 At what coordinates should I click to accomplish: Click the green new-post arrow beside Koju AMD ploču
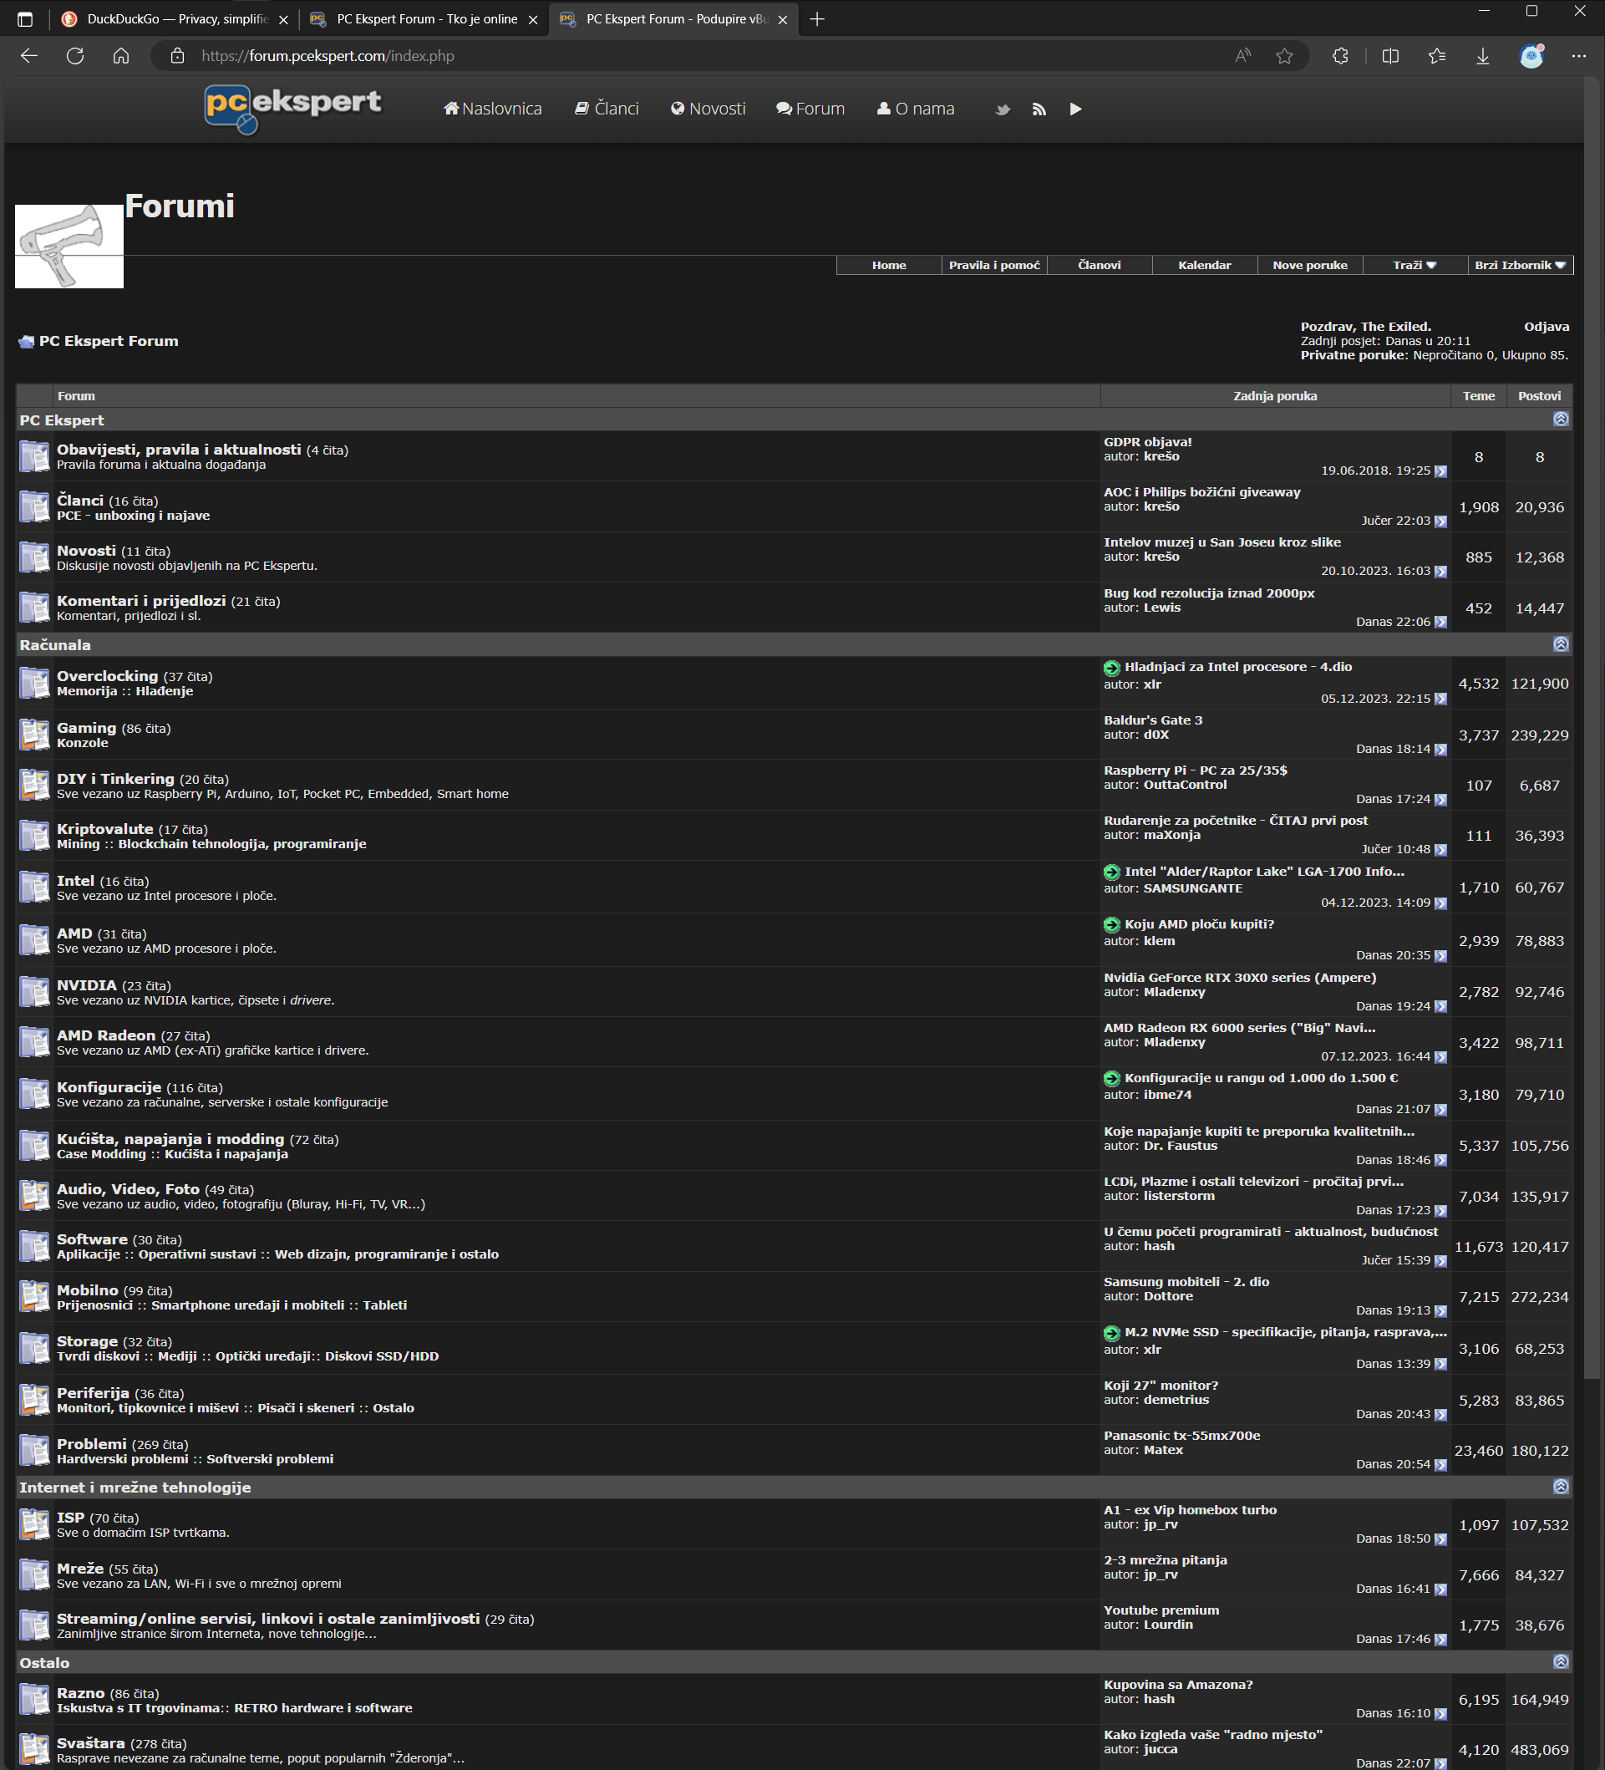(1111, 924)
